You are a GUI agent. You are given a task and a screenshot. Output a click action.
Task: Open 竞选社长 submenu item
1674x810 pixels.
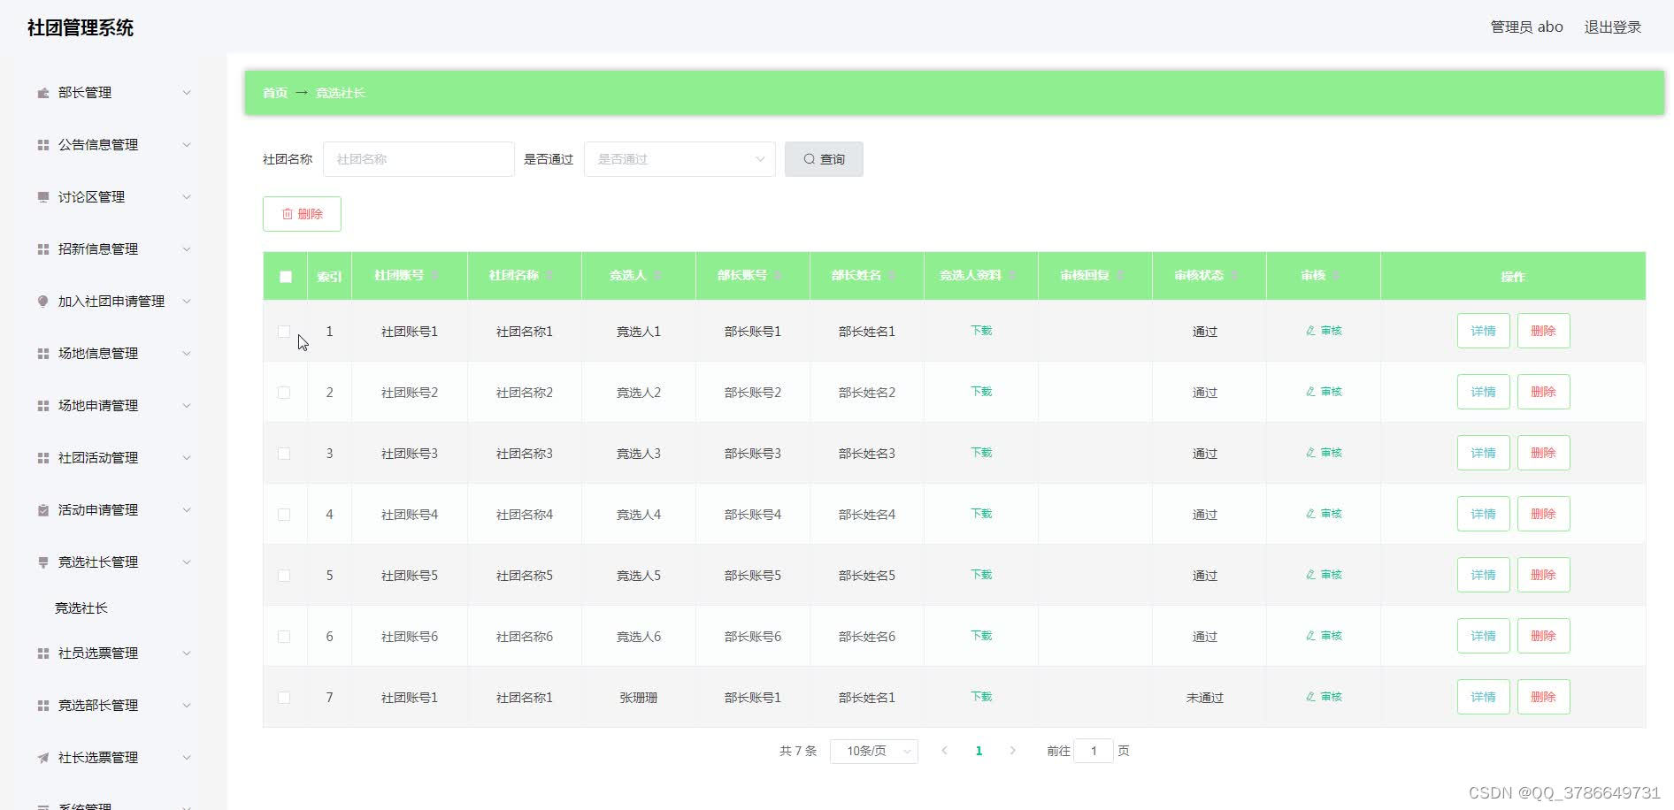pos(81,608)
